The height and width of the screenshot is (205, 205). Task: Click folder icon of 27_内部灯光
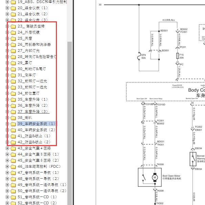point(13,50)
